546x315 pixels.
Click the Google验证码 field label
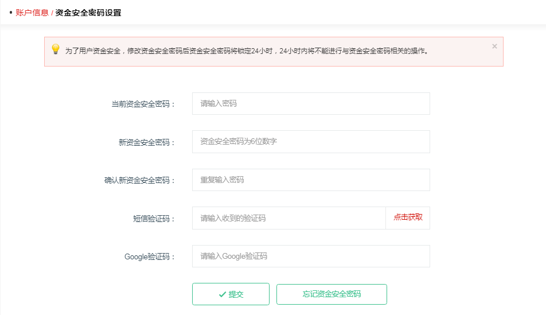tap(150, 257)
